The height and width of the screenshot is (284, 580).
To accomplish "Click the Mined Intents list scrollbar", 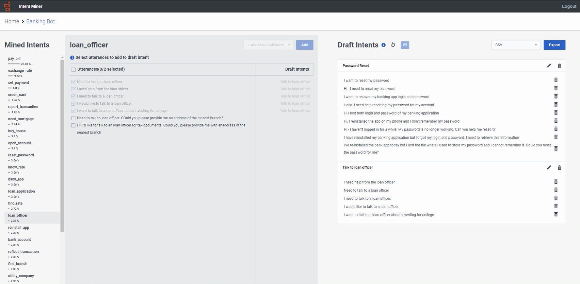I will [62, 146].
